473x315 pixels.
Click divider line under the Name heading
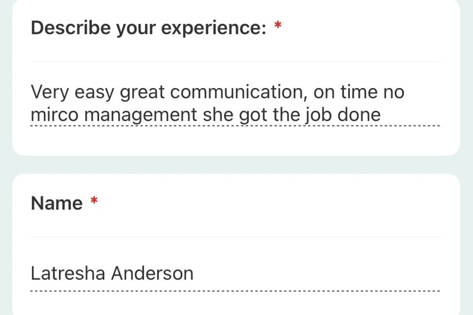tap(236, 237)
